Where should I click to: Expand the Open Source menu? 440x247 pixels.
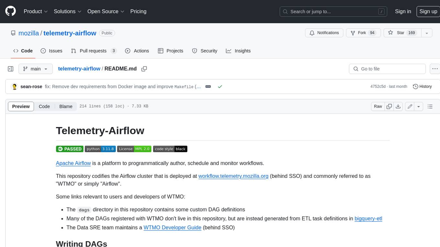[106, 11]
